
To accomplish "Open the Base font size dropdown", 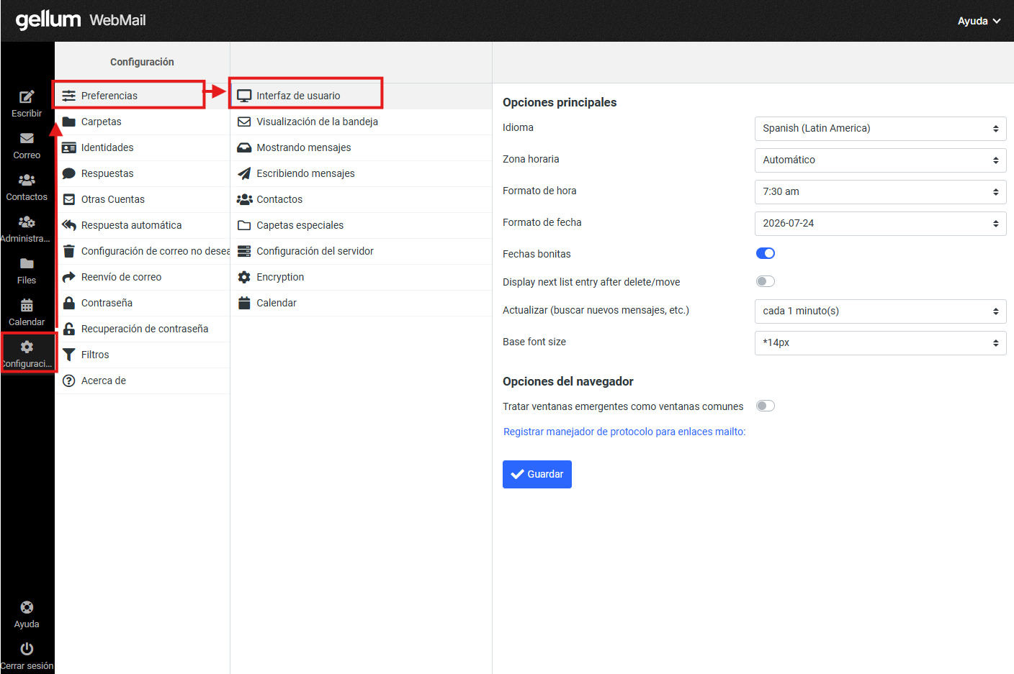I will click(x=880, y=343).
